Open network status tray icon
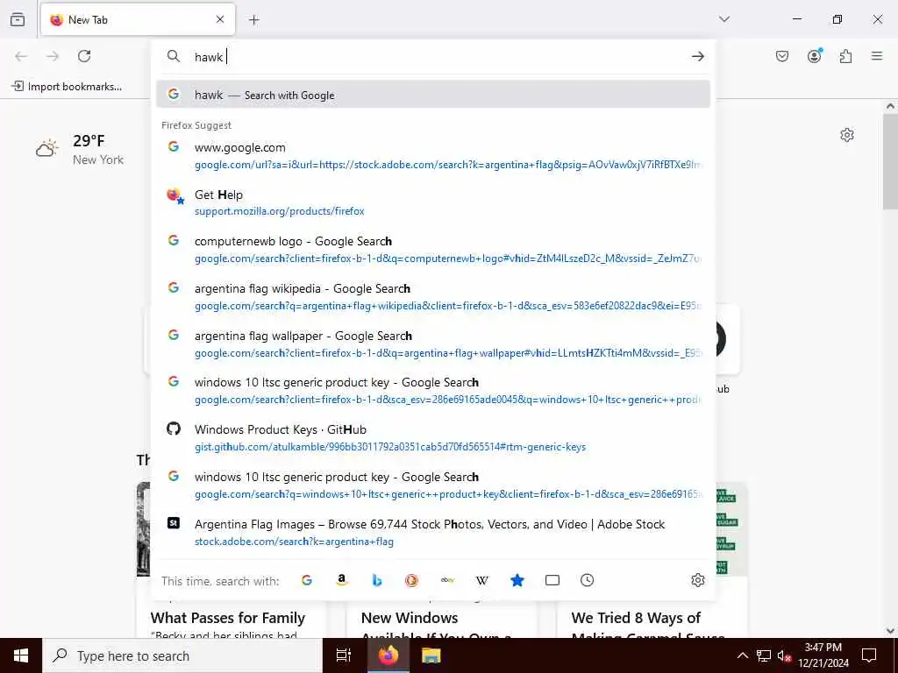Screen dimensions: 898x673 pos(764,655)
